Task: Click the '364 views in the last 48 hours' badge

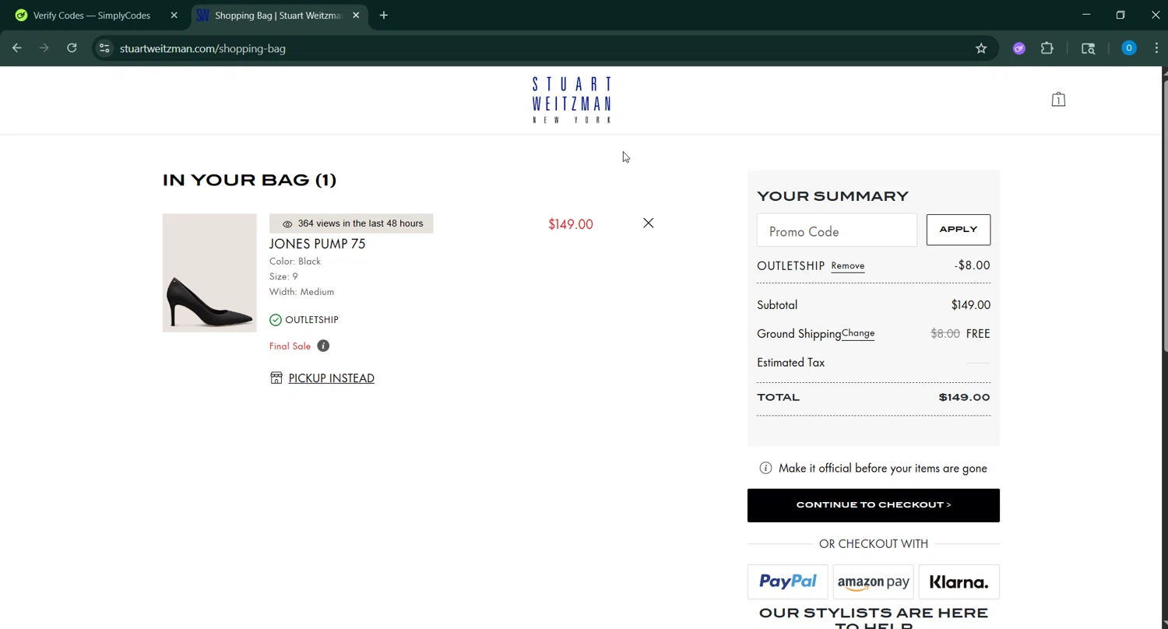Action: coord(351,223)
